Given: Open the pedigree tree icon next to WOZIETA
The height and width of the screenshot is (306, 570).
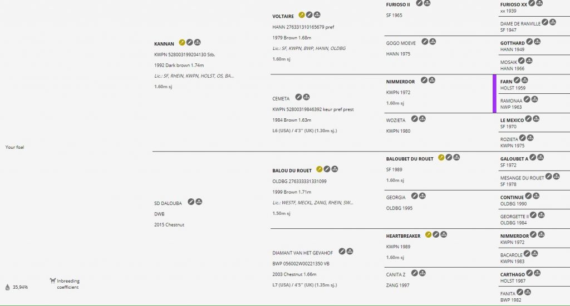Looking at the screenshot, I should [x=422, y=119].
